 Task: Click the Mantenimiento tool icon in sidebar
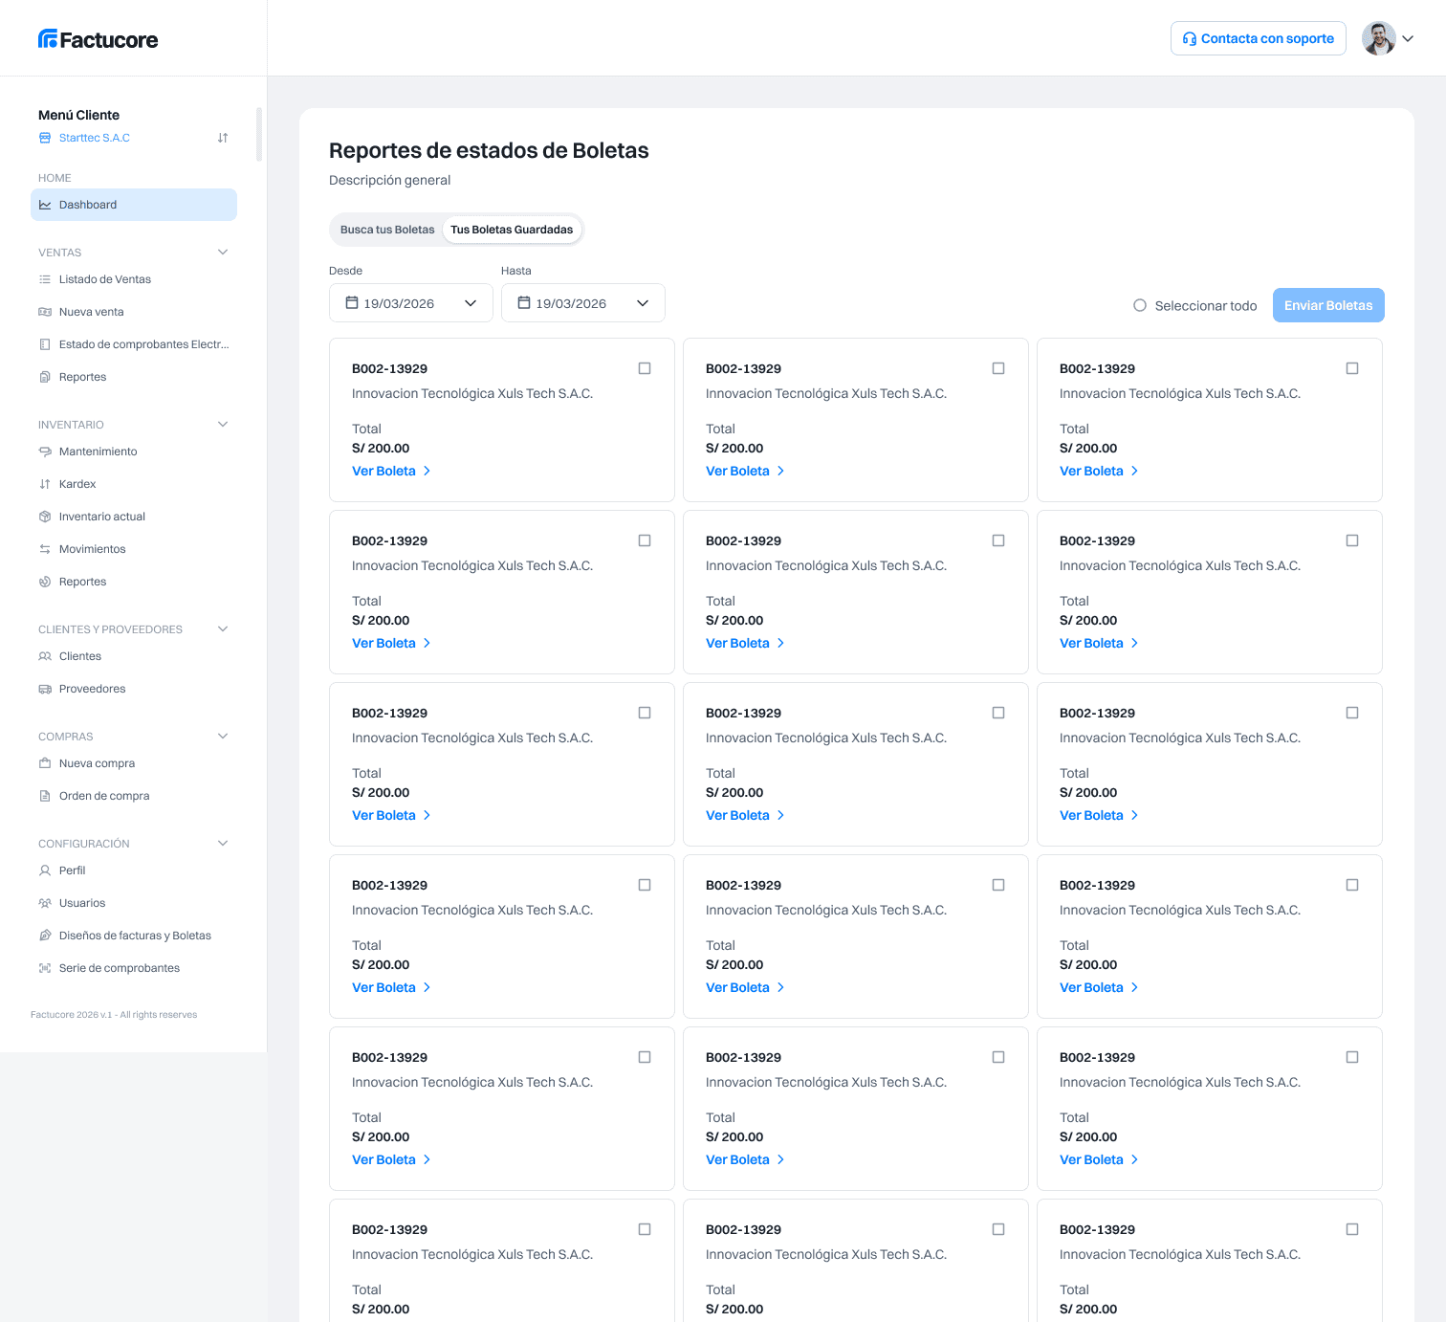point(45,452)
